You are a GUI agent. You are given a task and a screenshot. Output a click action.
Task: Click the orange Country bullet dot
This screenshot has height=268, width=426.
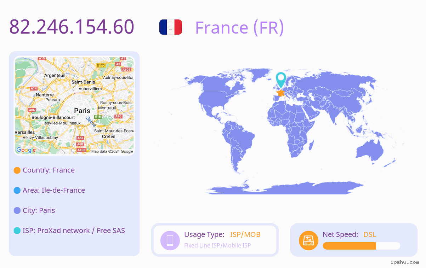point(17,170)
